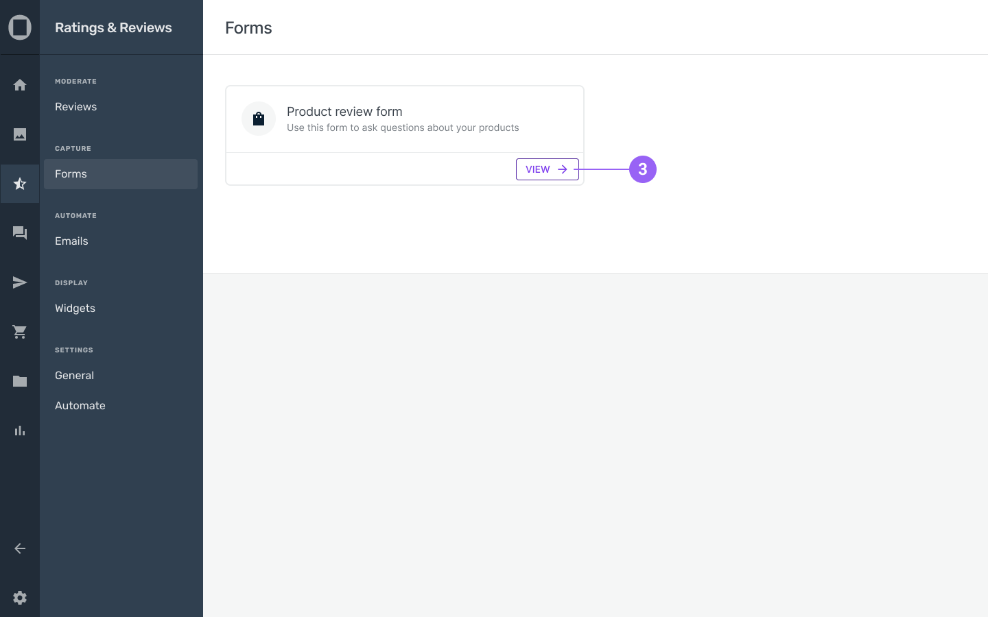Screen dimensions: 988x617
Task: Open the folder icon in rail
Action: [20, 381]
